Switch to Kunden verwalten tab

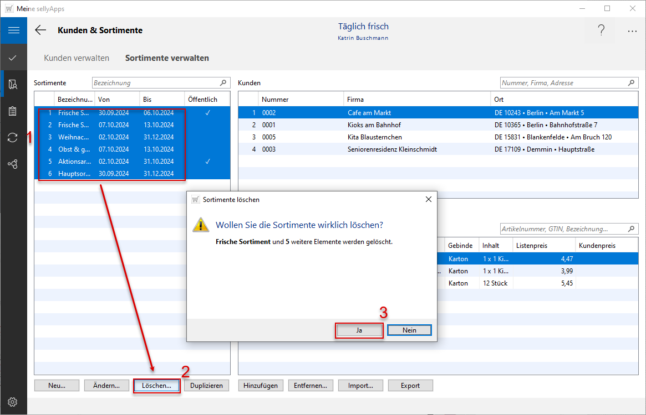[77, 58]
